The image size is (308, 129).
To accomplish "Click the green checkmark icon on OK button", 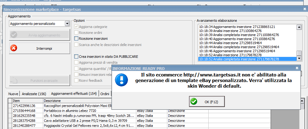I will [194, 101].
